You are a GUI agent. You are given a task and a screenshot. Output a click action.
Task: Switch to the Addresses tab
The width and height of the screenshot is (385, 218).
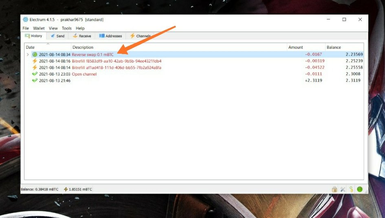tap(110, 36)
